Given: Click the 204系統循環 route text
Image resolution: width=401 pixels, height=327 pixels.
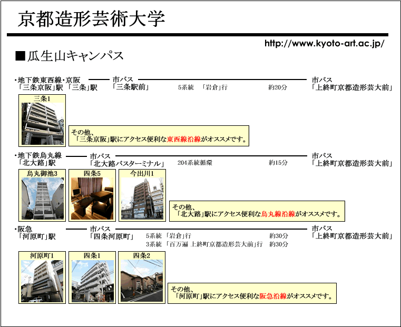Looking at the screenshot, I should coord(195,163).
